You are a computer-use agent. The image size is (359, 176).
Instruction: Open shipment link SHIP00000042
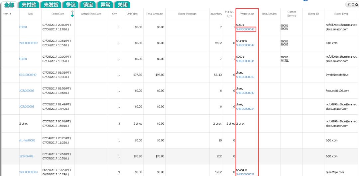pyautogui.click(x=245, y=45)
